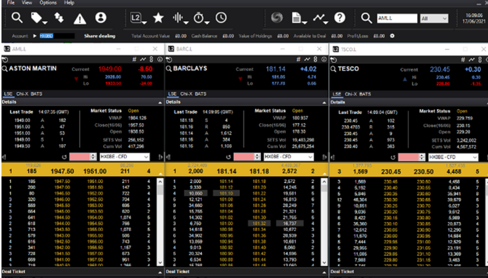Expand the account selector arrow beside Account
488x278 pixels.
point(35,36)
